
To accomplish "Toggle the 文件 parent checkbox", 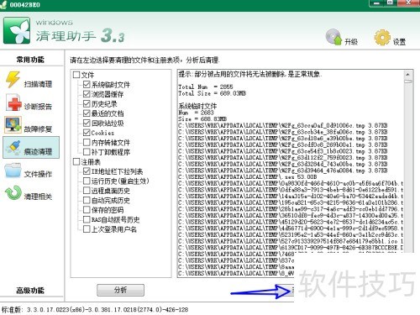I will pos(76,75).
